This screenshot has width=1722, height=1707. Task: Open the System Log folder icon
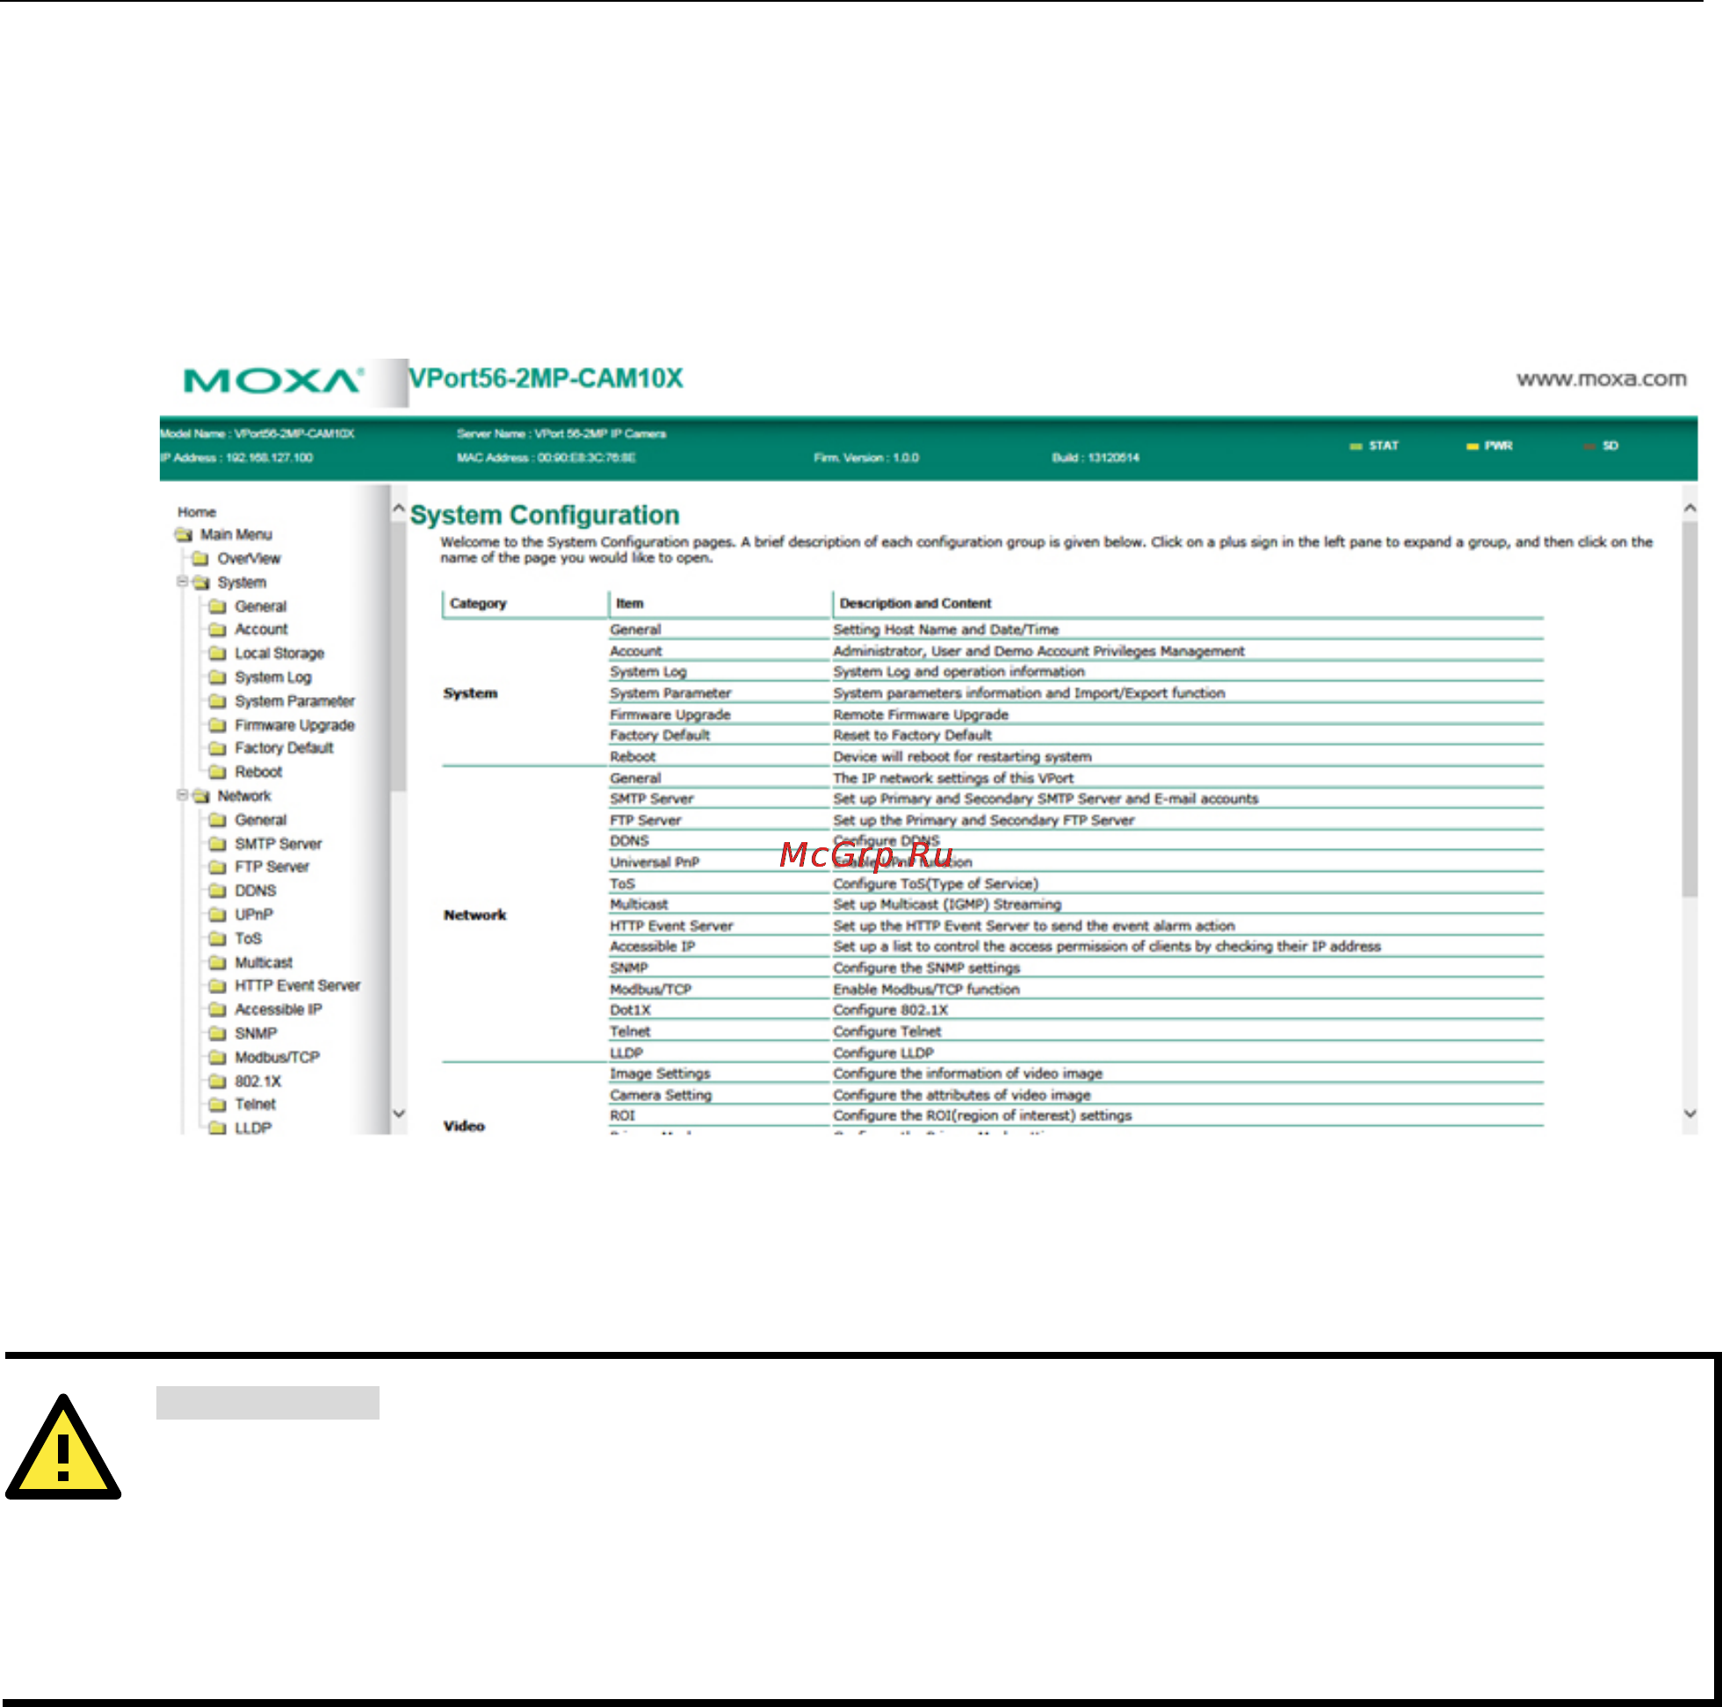[218, 677]
